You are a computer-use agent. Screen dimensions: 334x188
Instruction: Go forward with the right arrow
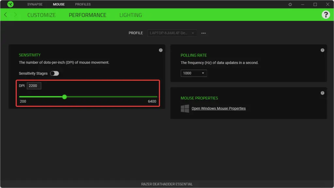tap(15, 15)
